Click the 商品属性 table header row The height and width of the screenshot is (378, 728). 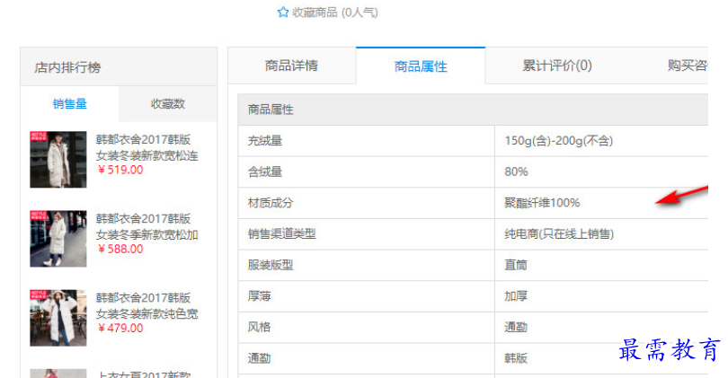pyautogui.click(x=473, y=110)
